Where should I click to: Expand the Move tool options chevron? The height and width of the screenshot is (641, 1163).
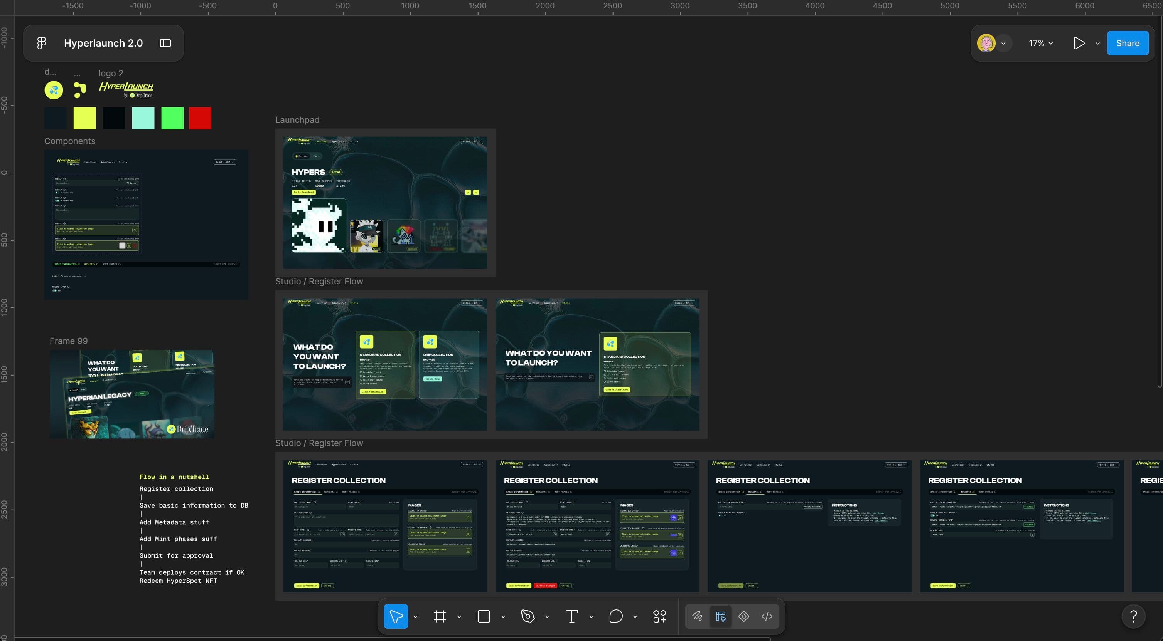[415, 617]
